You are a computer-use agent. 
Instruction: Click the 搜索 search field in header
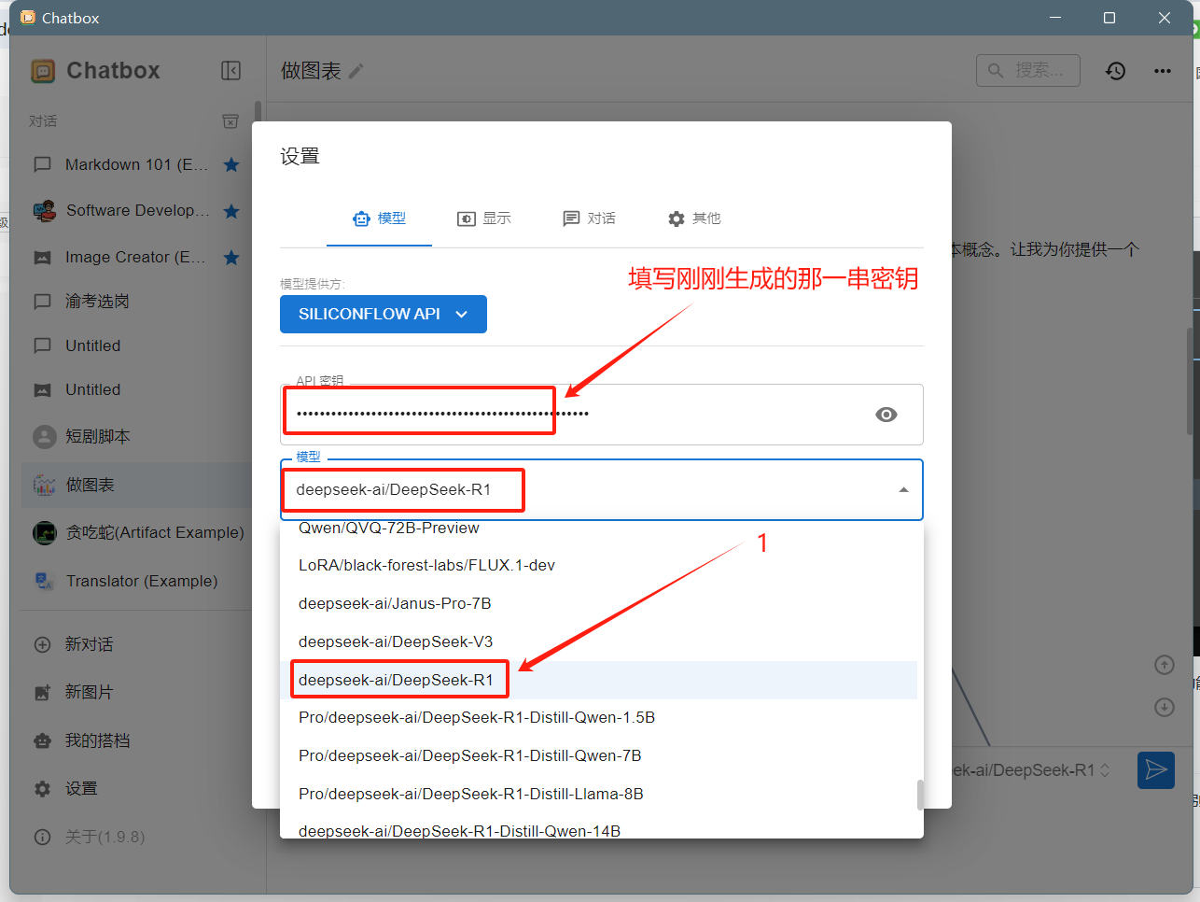1028,70
